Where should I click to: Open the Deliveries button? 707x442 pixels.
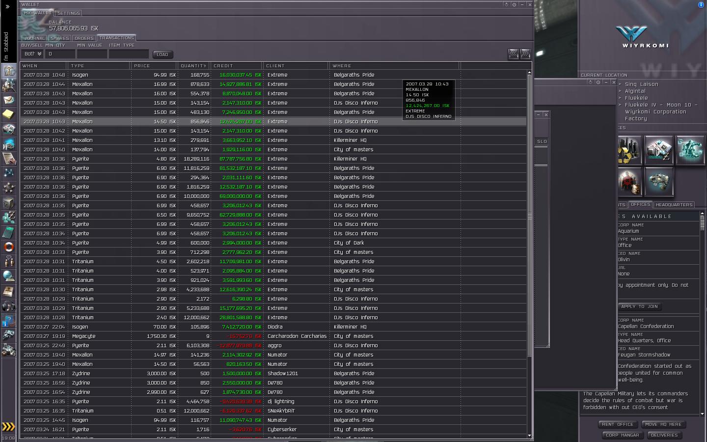click(x=664, y=435)
